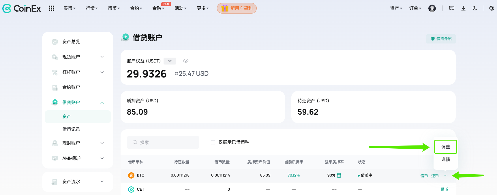497x195 pixels.
Task: Click the gift icon in 新用户福利
Action: point(225,8)
